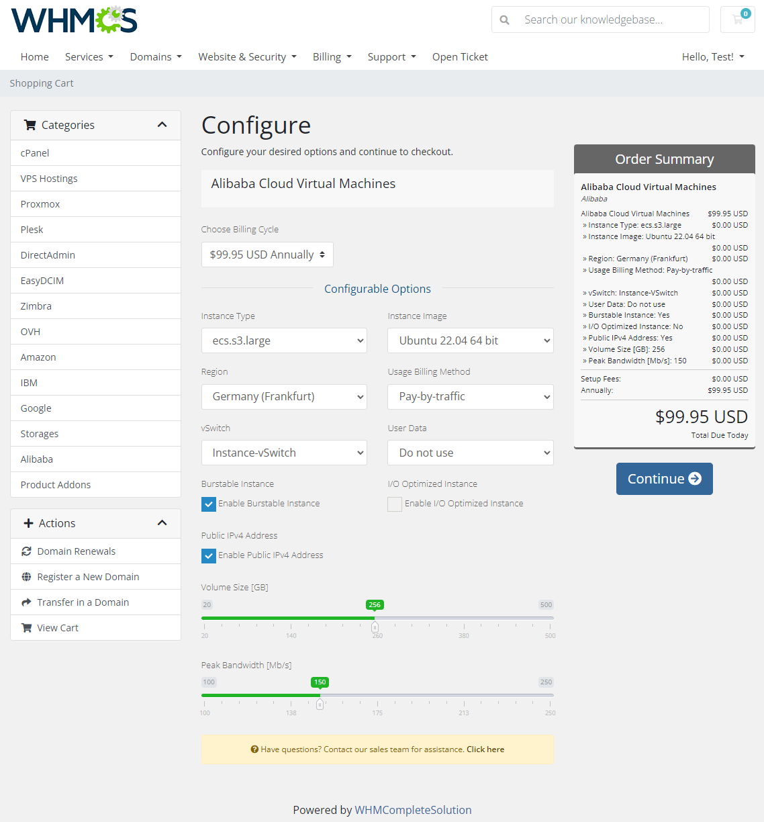This screenshot has width=764, height=822.
Task: Open WHMCompleteSolution footer link
Action: (x=413, y=810)
